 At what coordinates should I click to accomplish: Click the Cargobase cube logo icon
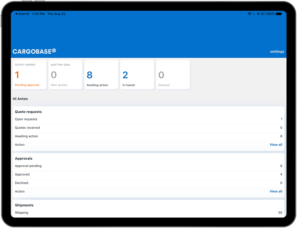coord(54,51)
